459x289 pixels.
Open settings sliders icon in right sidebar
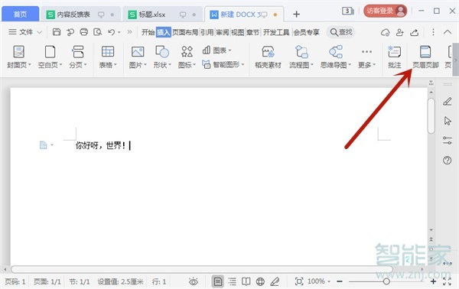[447, 141]
